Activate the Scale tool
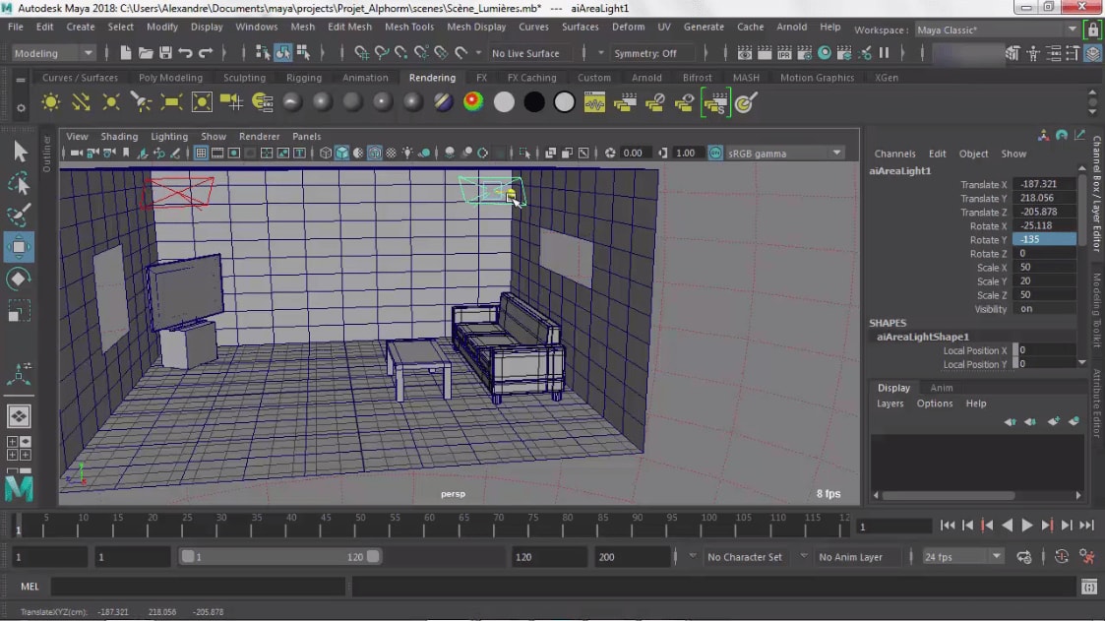 tap(19, 311)
